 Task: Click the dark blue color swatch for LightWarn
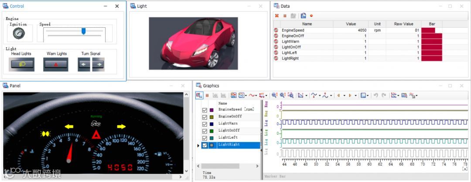[x=212, y=124]
